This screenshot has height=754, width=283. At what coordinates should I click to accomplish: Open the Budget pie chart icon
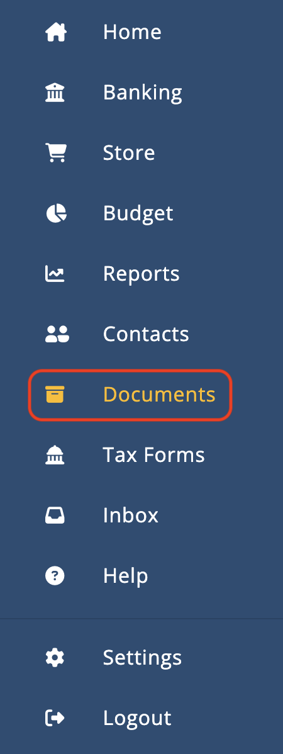(56, 213)
